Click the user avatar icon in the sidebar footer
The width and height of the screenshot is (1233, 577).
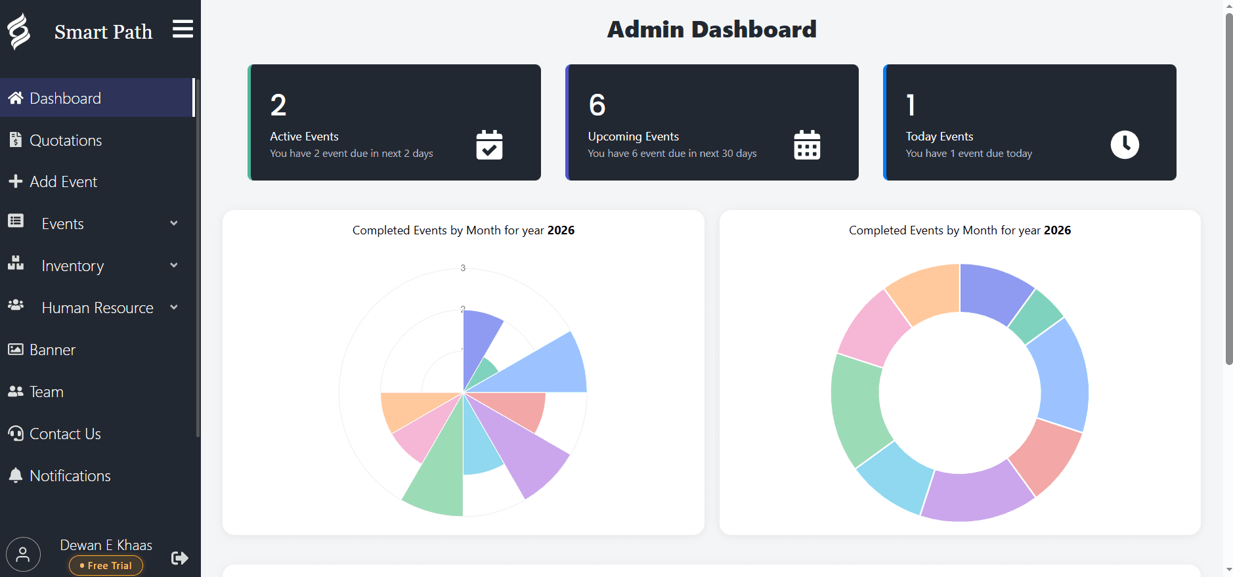[23, 555]
